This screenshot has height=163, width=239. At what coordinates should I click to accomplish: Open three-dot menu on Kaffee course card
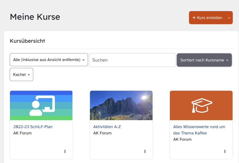[225, 151]
